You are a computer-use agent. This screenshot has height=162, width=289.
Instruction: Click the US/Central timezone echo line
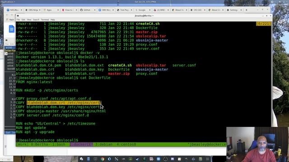click(56, 124)
